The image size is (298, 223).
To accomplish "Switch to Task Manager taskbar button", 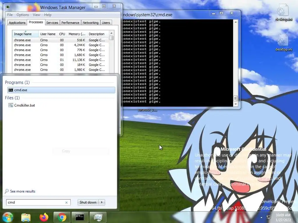I will point(98,217).
